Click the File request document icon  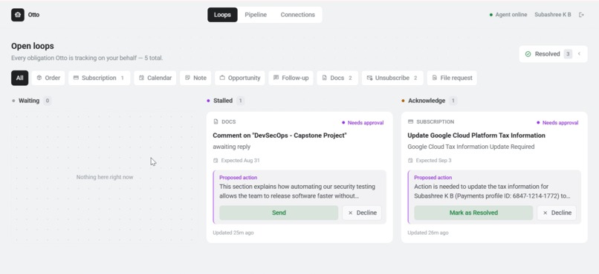(x=434, y=78)
